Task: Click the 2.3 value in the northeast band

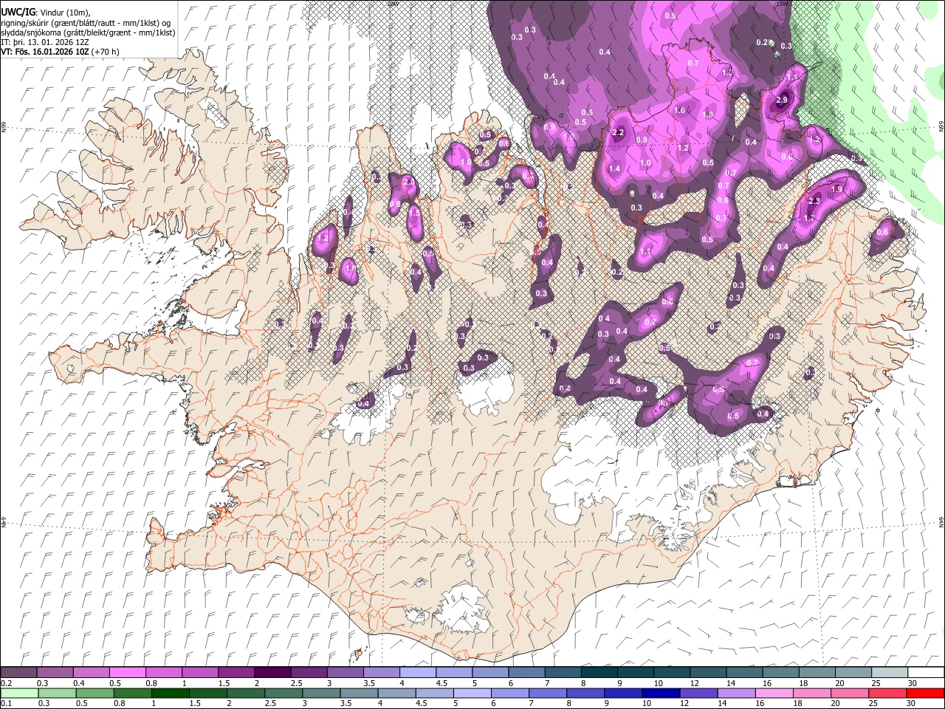Action: click(815, 201)
